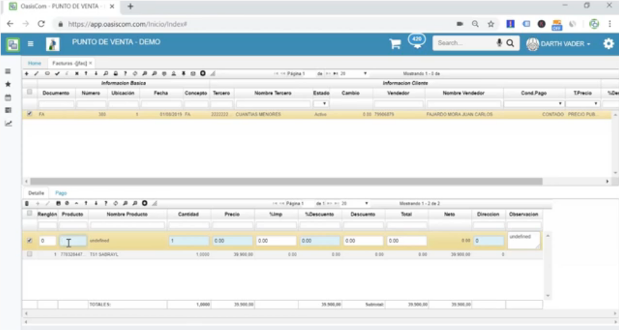This screenshot has height=330, width=619.
Task: Open calendar icon in left sidebar
Action: click(x=8, y=97)
